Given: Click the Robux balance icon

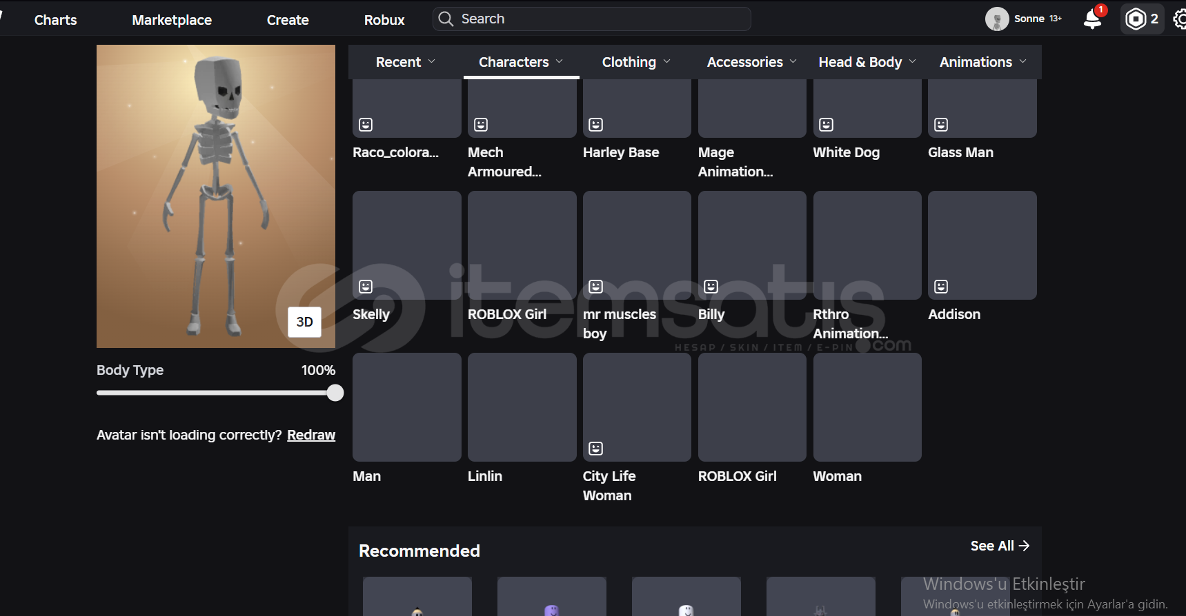Looking at the screenshot, I should 1135,19.
